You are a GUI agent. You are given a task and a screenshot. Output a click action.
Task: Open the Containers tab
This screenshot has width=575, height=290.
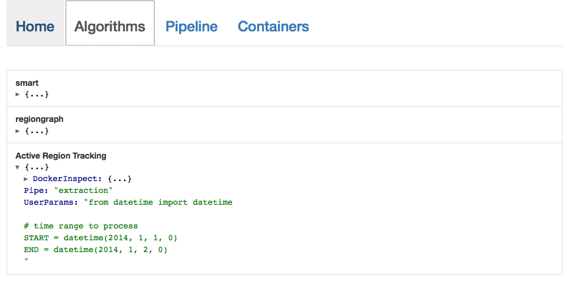pos(273,27)
